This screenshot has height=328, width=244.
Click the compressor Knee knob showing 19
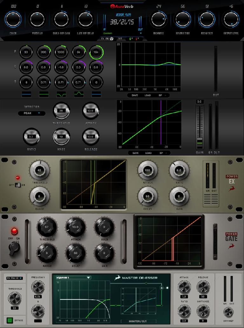61,137
